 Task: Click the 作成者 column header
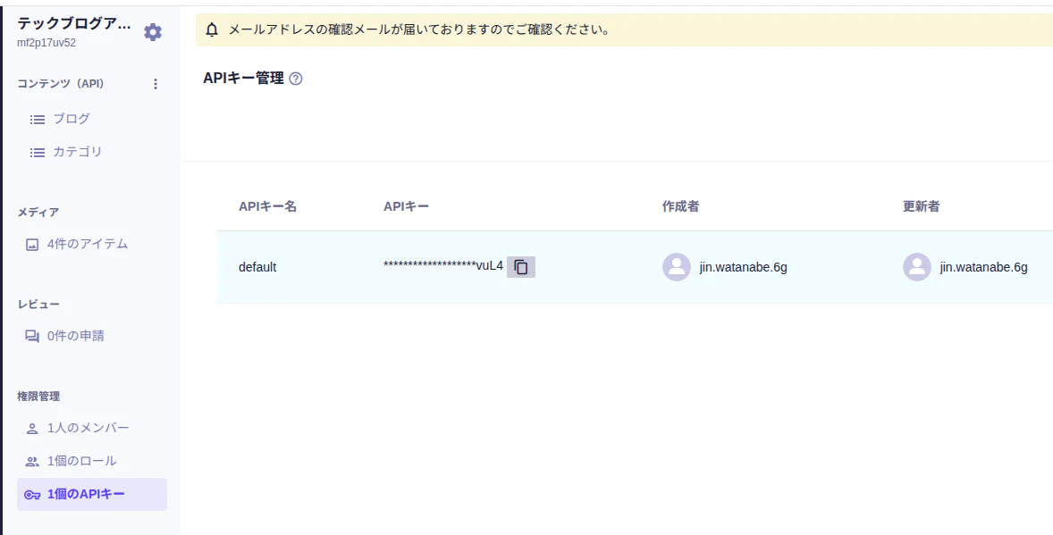click(680, 206)
